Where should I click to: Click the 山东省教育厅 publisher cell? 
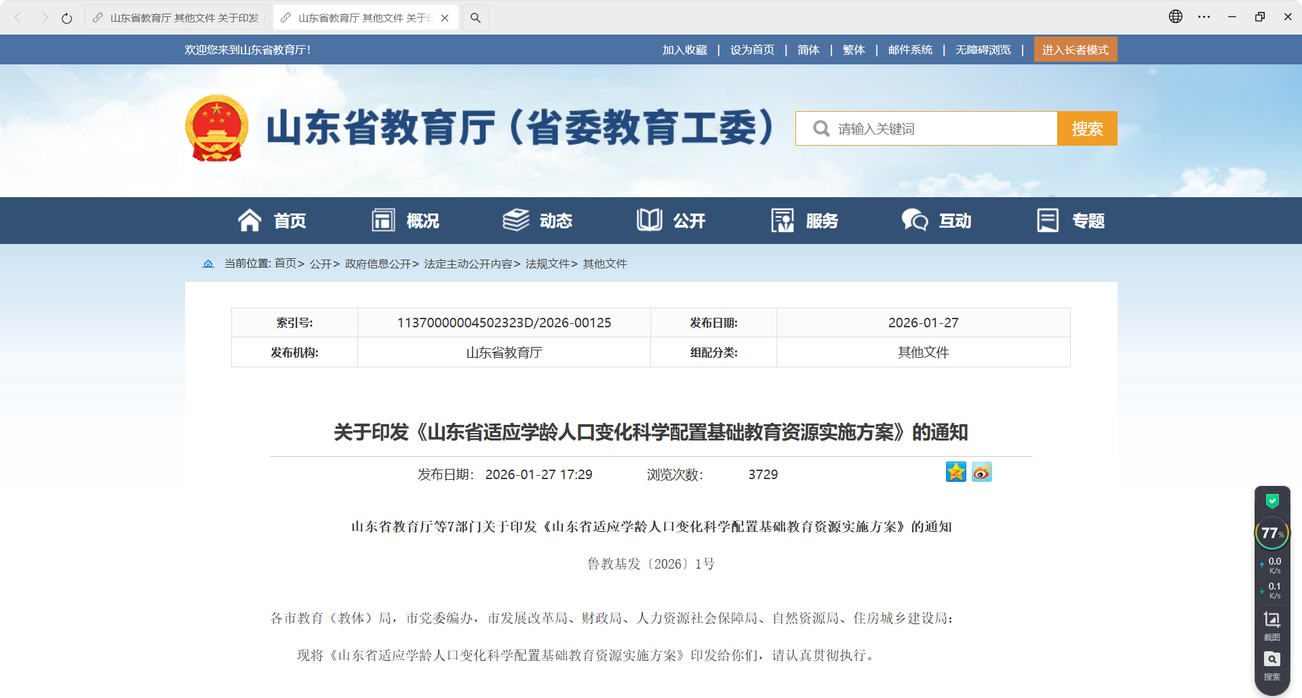coord(504,352)
